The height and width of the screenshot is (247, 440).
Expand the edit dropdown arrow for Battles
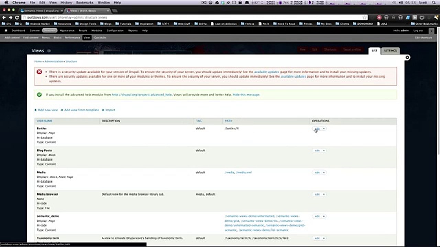[324, 129]
